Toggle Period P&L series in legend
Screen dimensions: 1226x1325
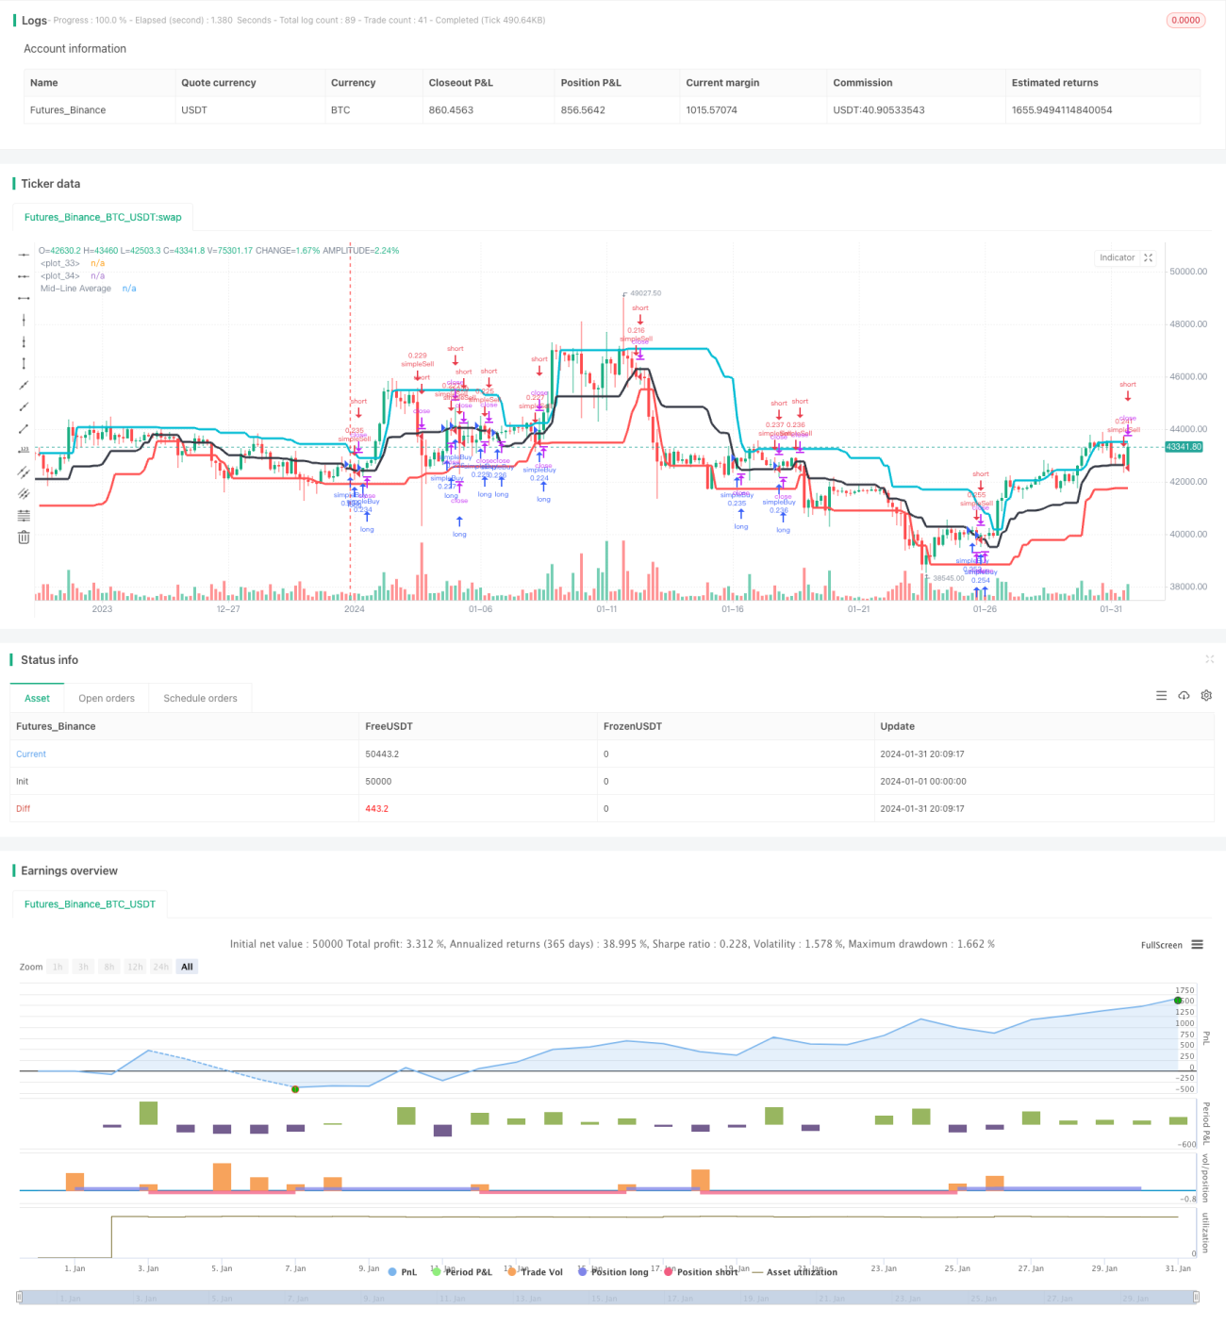(x=462, y=1272)
